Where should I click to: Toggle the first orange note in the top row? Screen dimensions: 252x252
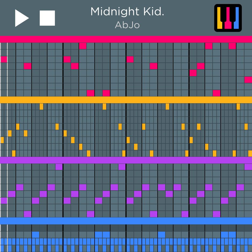tap(42, 106)
